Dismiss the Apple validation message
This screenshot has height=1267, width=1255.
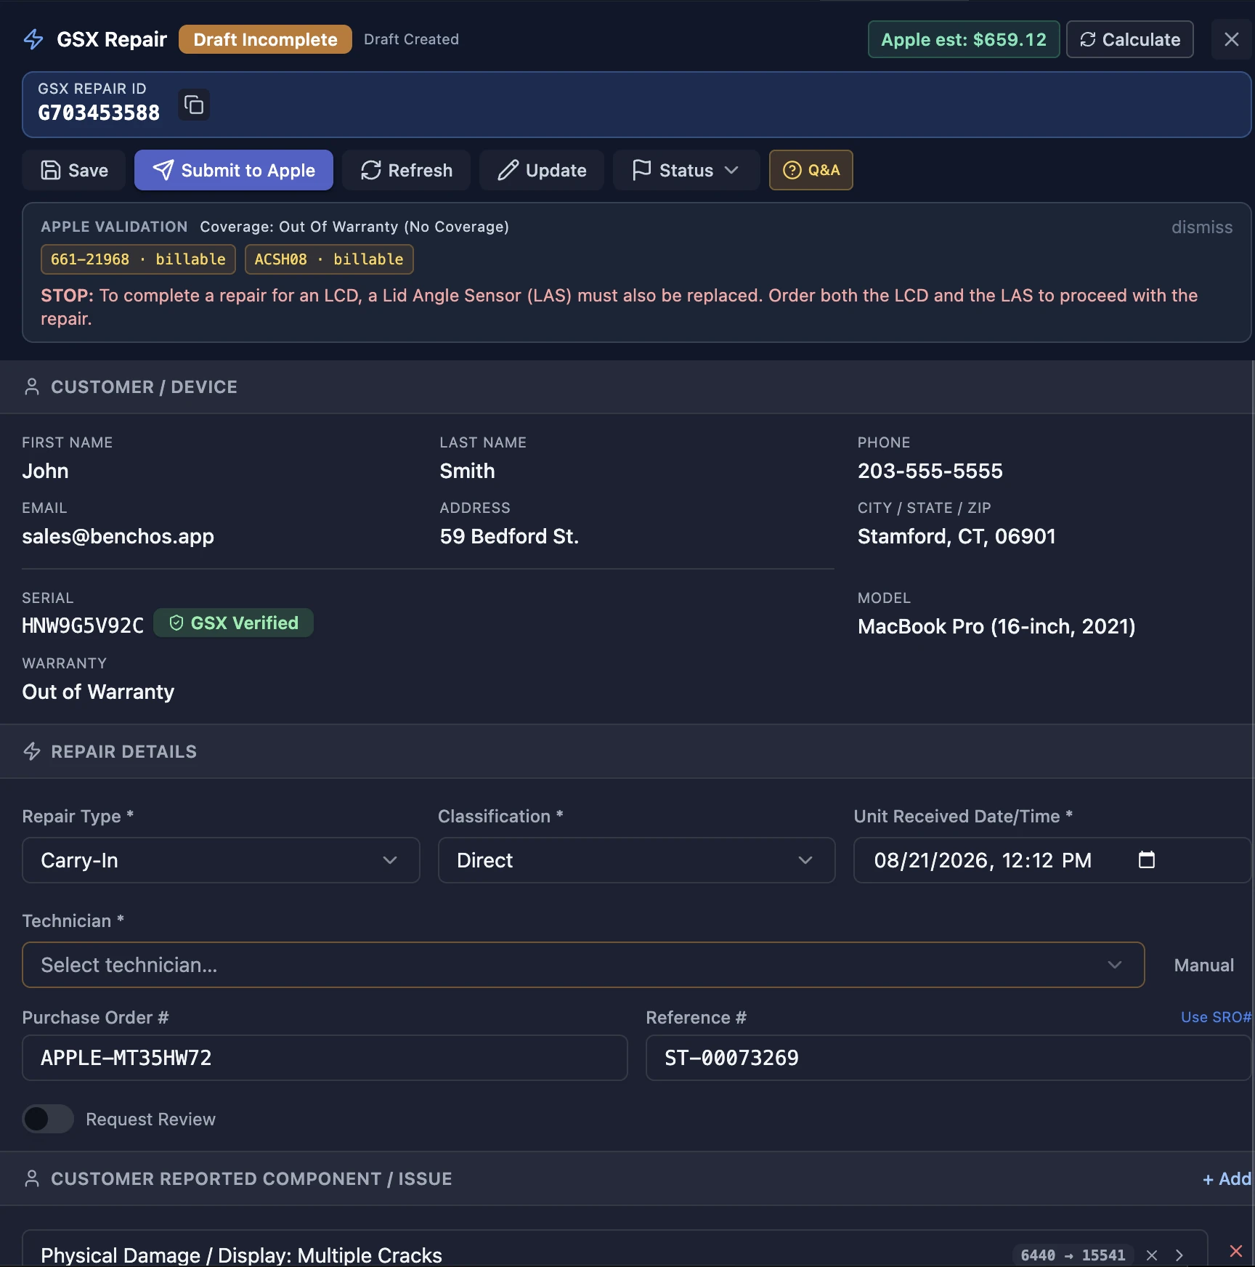point(1201,227)
